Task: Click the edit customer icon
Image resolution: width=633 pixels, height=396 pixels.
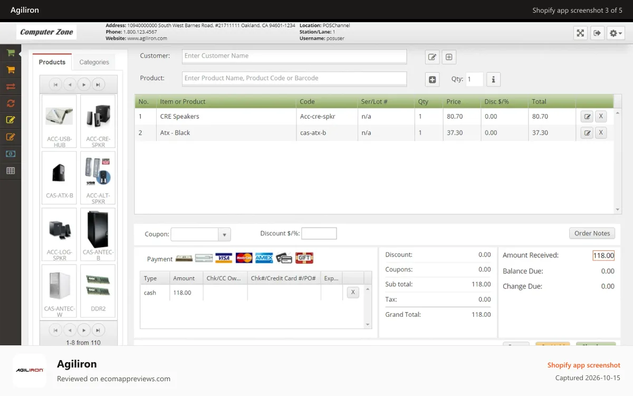Action: pyautogui.click(x=432, y=57)
